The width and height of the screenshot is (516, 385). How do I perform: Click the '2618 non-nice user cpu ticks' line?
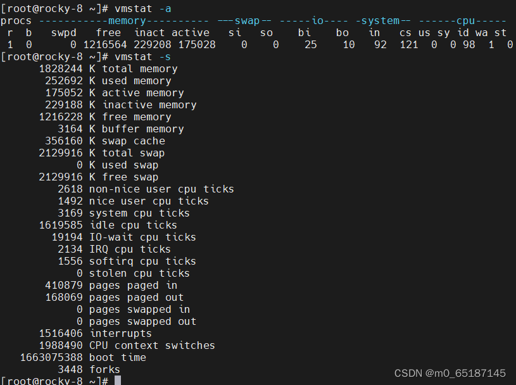coord(146,189)
